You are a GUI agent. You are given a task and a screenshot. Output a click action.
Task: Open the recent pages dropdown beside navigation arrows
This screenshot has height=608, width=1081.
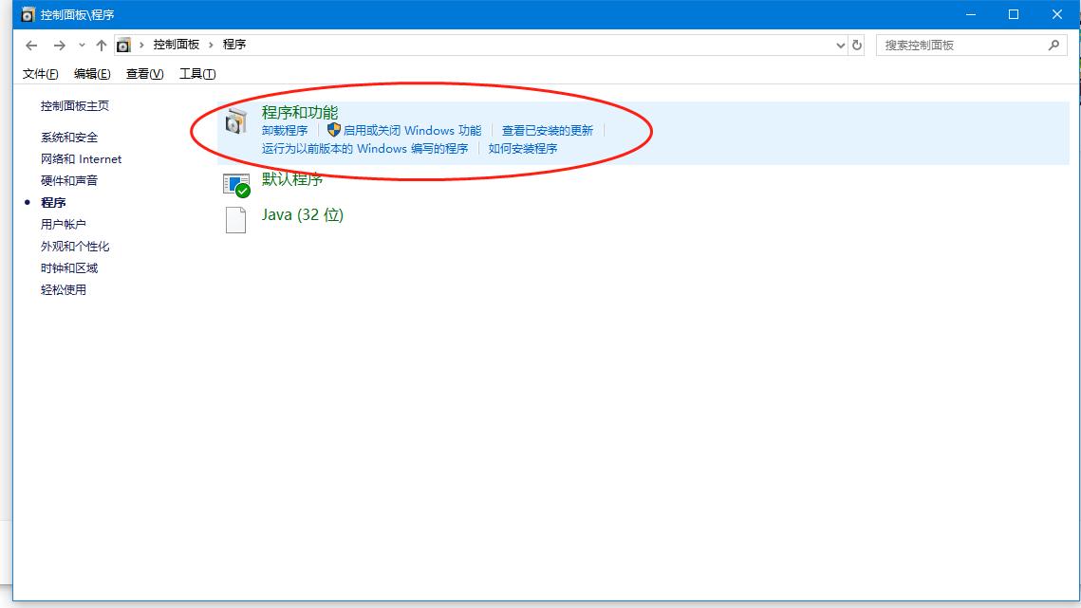click(83, 45)
